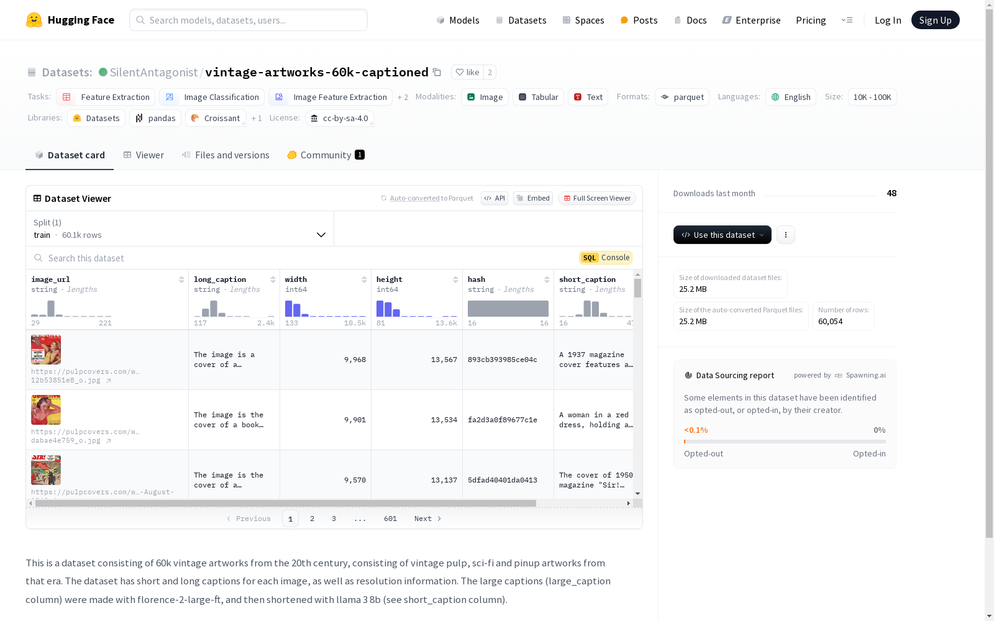Click the Auto-converted refresh icon
Screen dimensions: 994x621
384,198
